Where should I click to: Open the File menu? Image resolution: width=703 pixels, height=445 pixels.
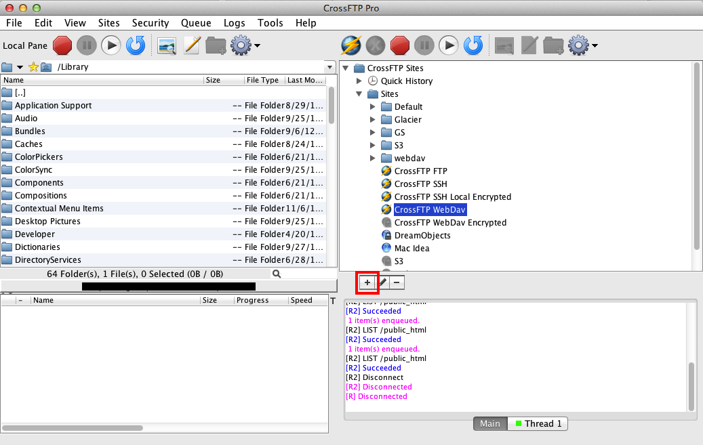click(x=14, y=23)
